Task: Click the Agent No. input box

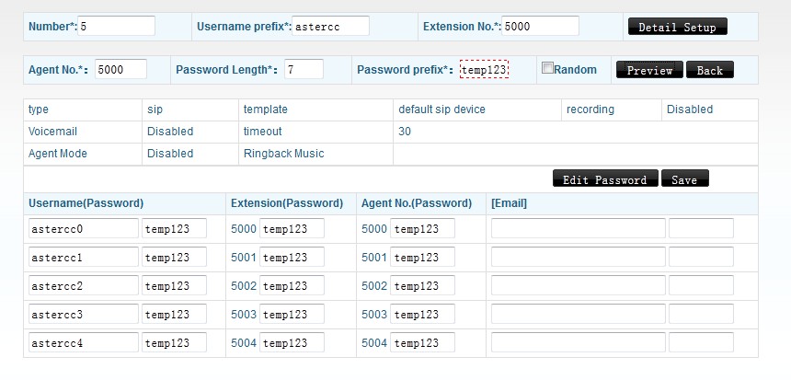Action: pos(120,69)
